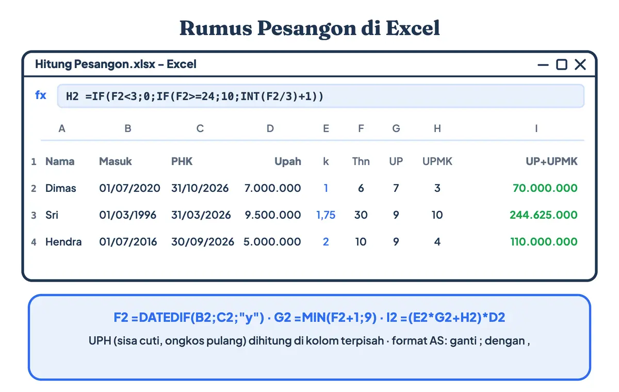This screenshot has height=392, width=619.
Task: Click the PHK date 31/03/2026
Action: coord(201,215)
